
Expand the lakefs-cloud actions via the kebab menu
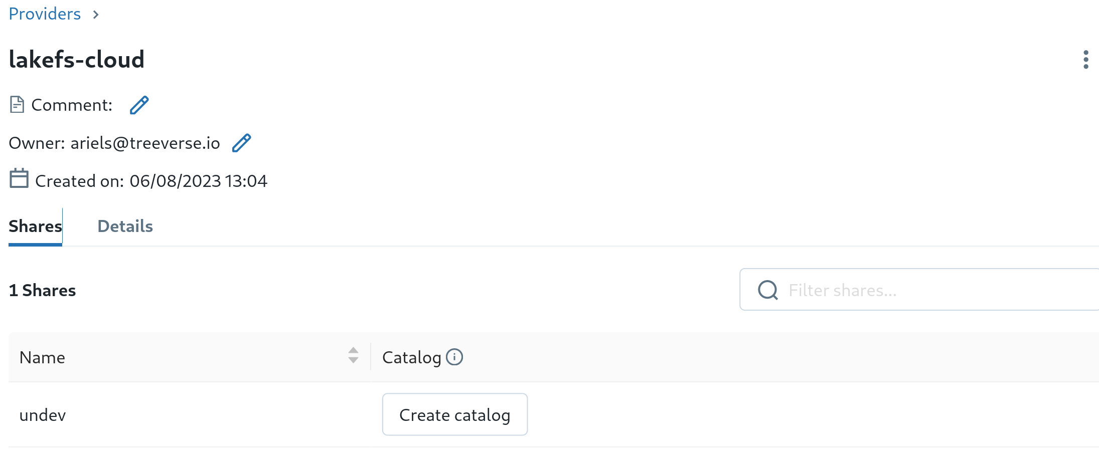tap(1085, 59)
